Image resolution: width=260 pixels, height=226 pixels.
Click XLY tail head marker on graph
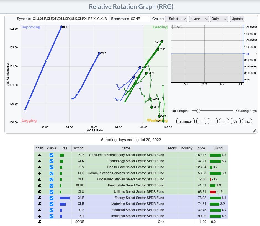click(x=162, y=41)
